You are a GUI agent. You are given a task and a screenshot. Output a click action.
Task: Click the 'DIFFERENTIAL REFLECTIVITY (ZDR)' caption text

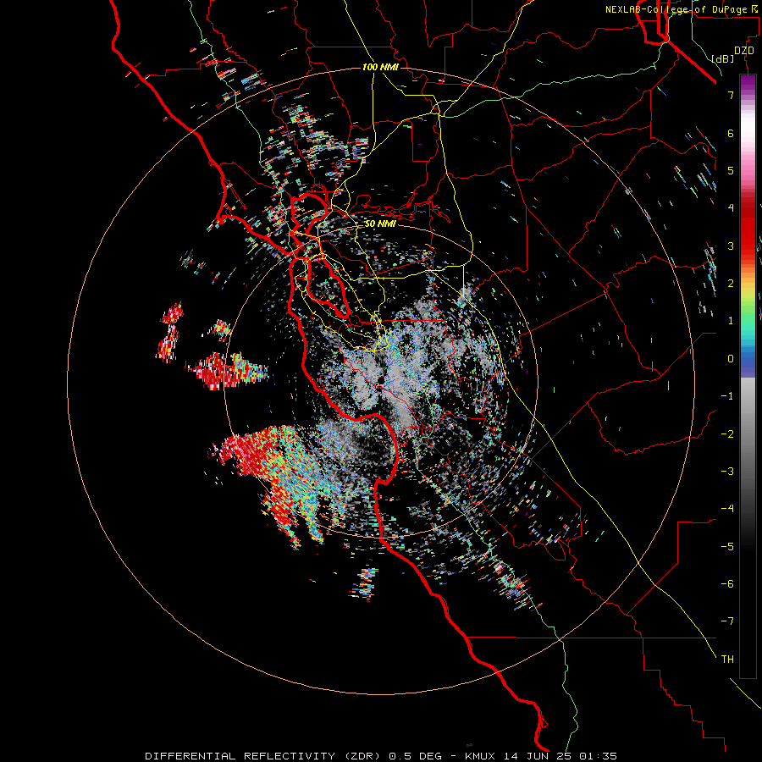click(x=262, y=756)
